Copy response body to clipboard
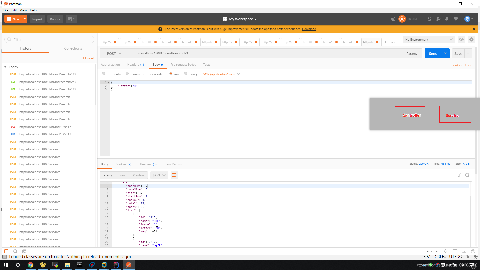 [460, 175]
